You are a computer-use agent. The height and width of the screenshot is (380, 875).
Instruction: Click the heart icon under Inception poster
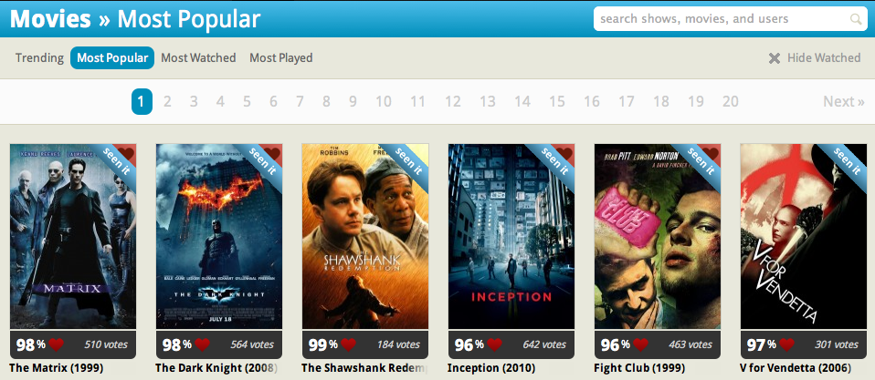coord(495,345)
